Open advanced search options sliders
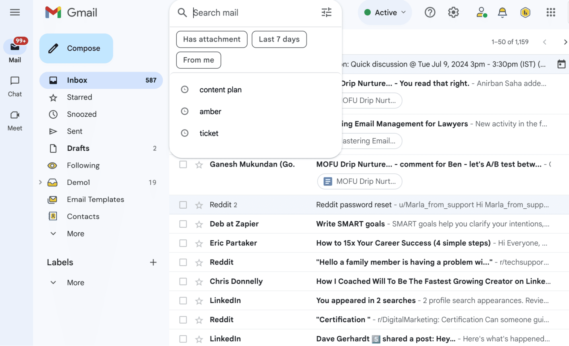The image size is (569, 346). (326, 12)
